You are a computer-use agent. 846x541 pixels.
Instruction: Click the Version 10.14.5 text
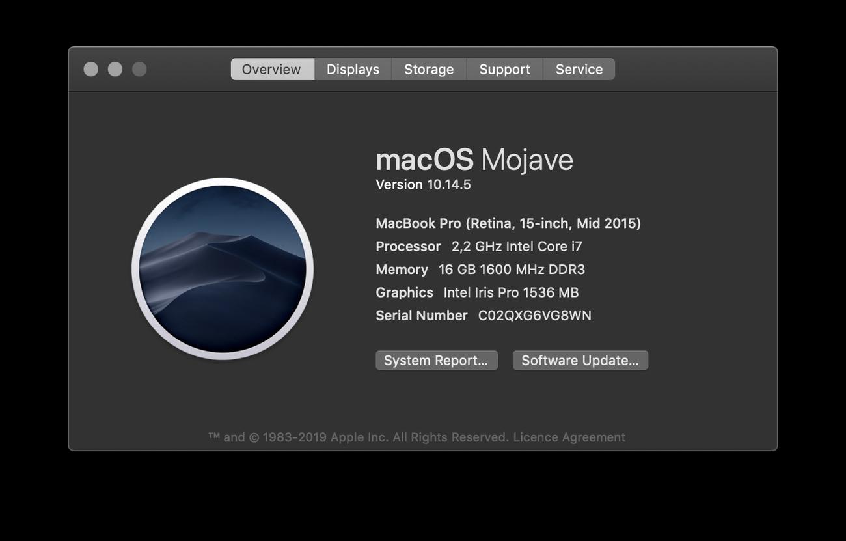point(423,185)
